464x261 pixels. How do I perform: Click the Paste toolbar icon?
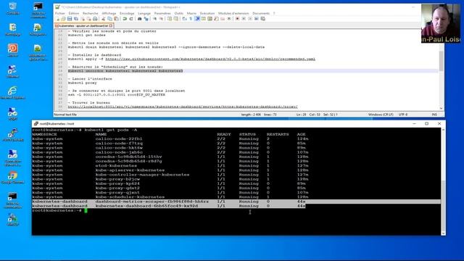pyautogui.click(x=115, y=19)
